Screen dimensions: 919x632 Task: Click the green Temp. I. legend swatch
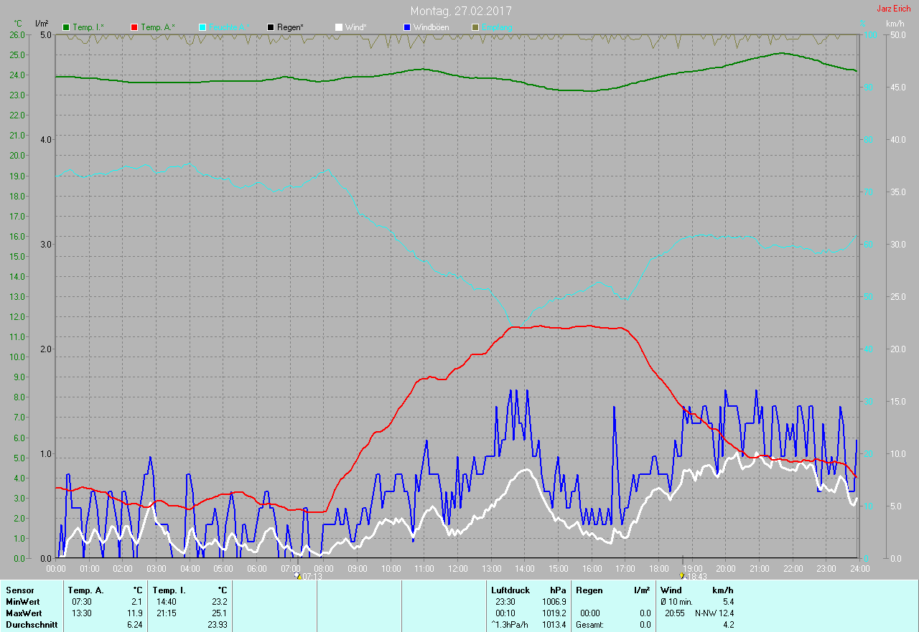point(67,27)
